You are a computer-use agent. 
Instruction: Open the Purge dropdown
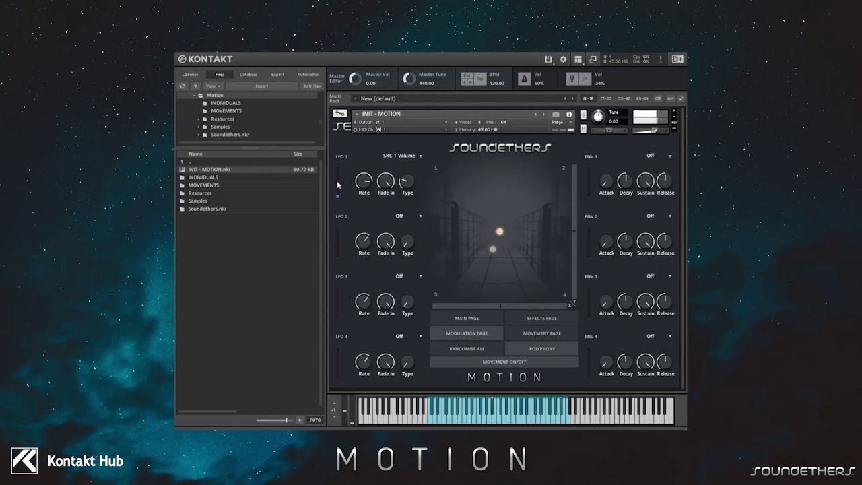(562, 123)
